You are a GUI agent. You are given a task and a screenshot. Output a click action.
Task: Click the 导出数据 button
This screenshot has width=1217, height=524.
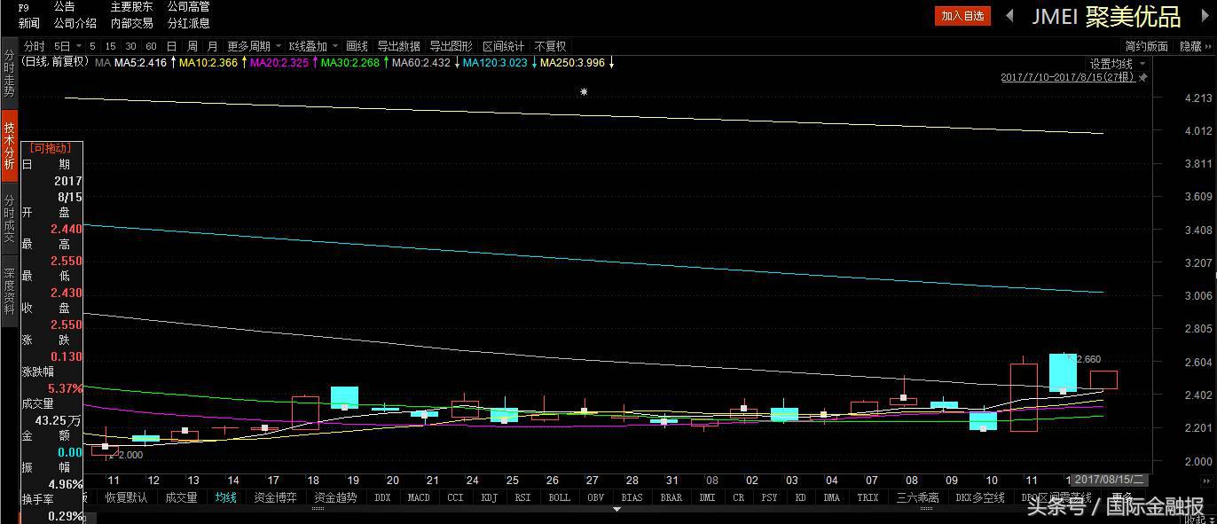click(398, 46)
